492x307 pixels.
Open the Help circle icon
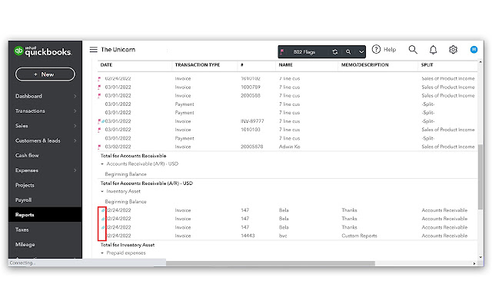[376, 49]
